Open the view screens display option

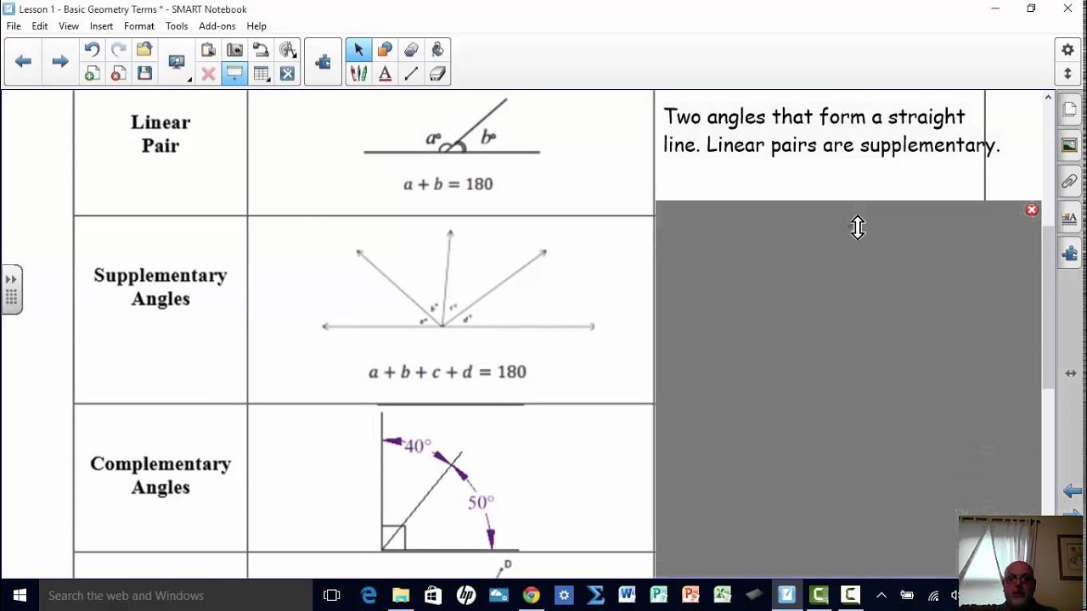[x=177, y=63]
